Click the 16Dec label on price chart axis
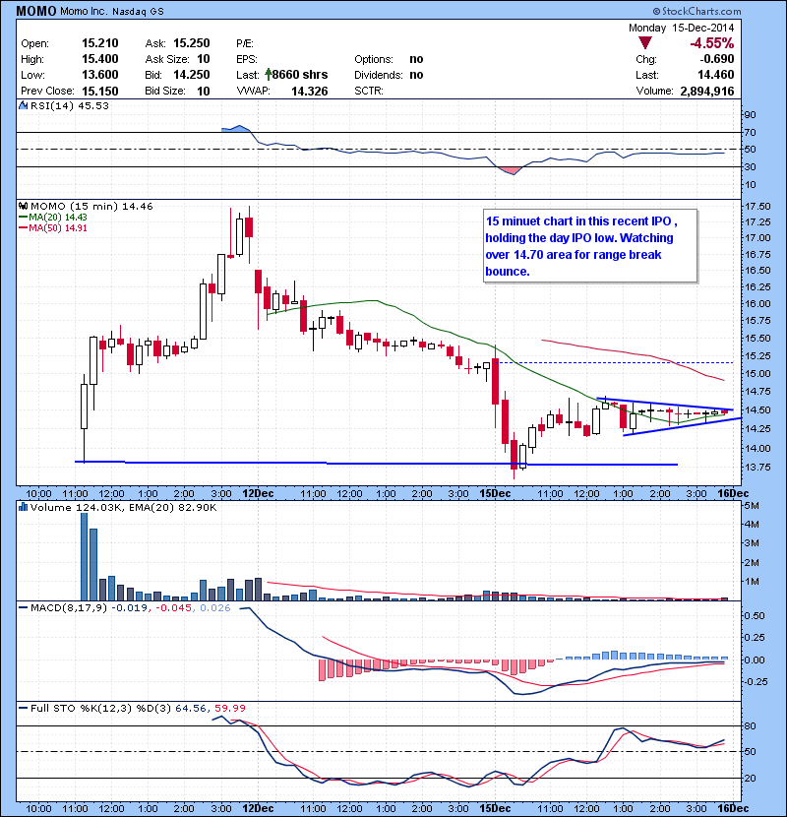Viewport: 787px width, 817px height. coord(733,493)
